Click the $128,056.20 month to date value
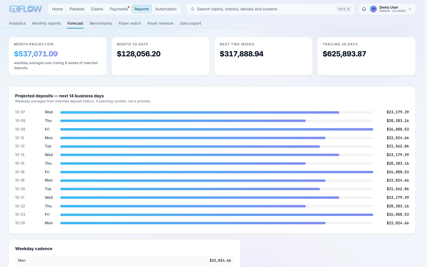Screen dimensions: 427x267 [x=139, y=54]
